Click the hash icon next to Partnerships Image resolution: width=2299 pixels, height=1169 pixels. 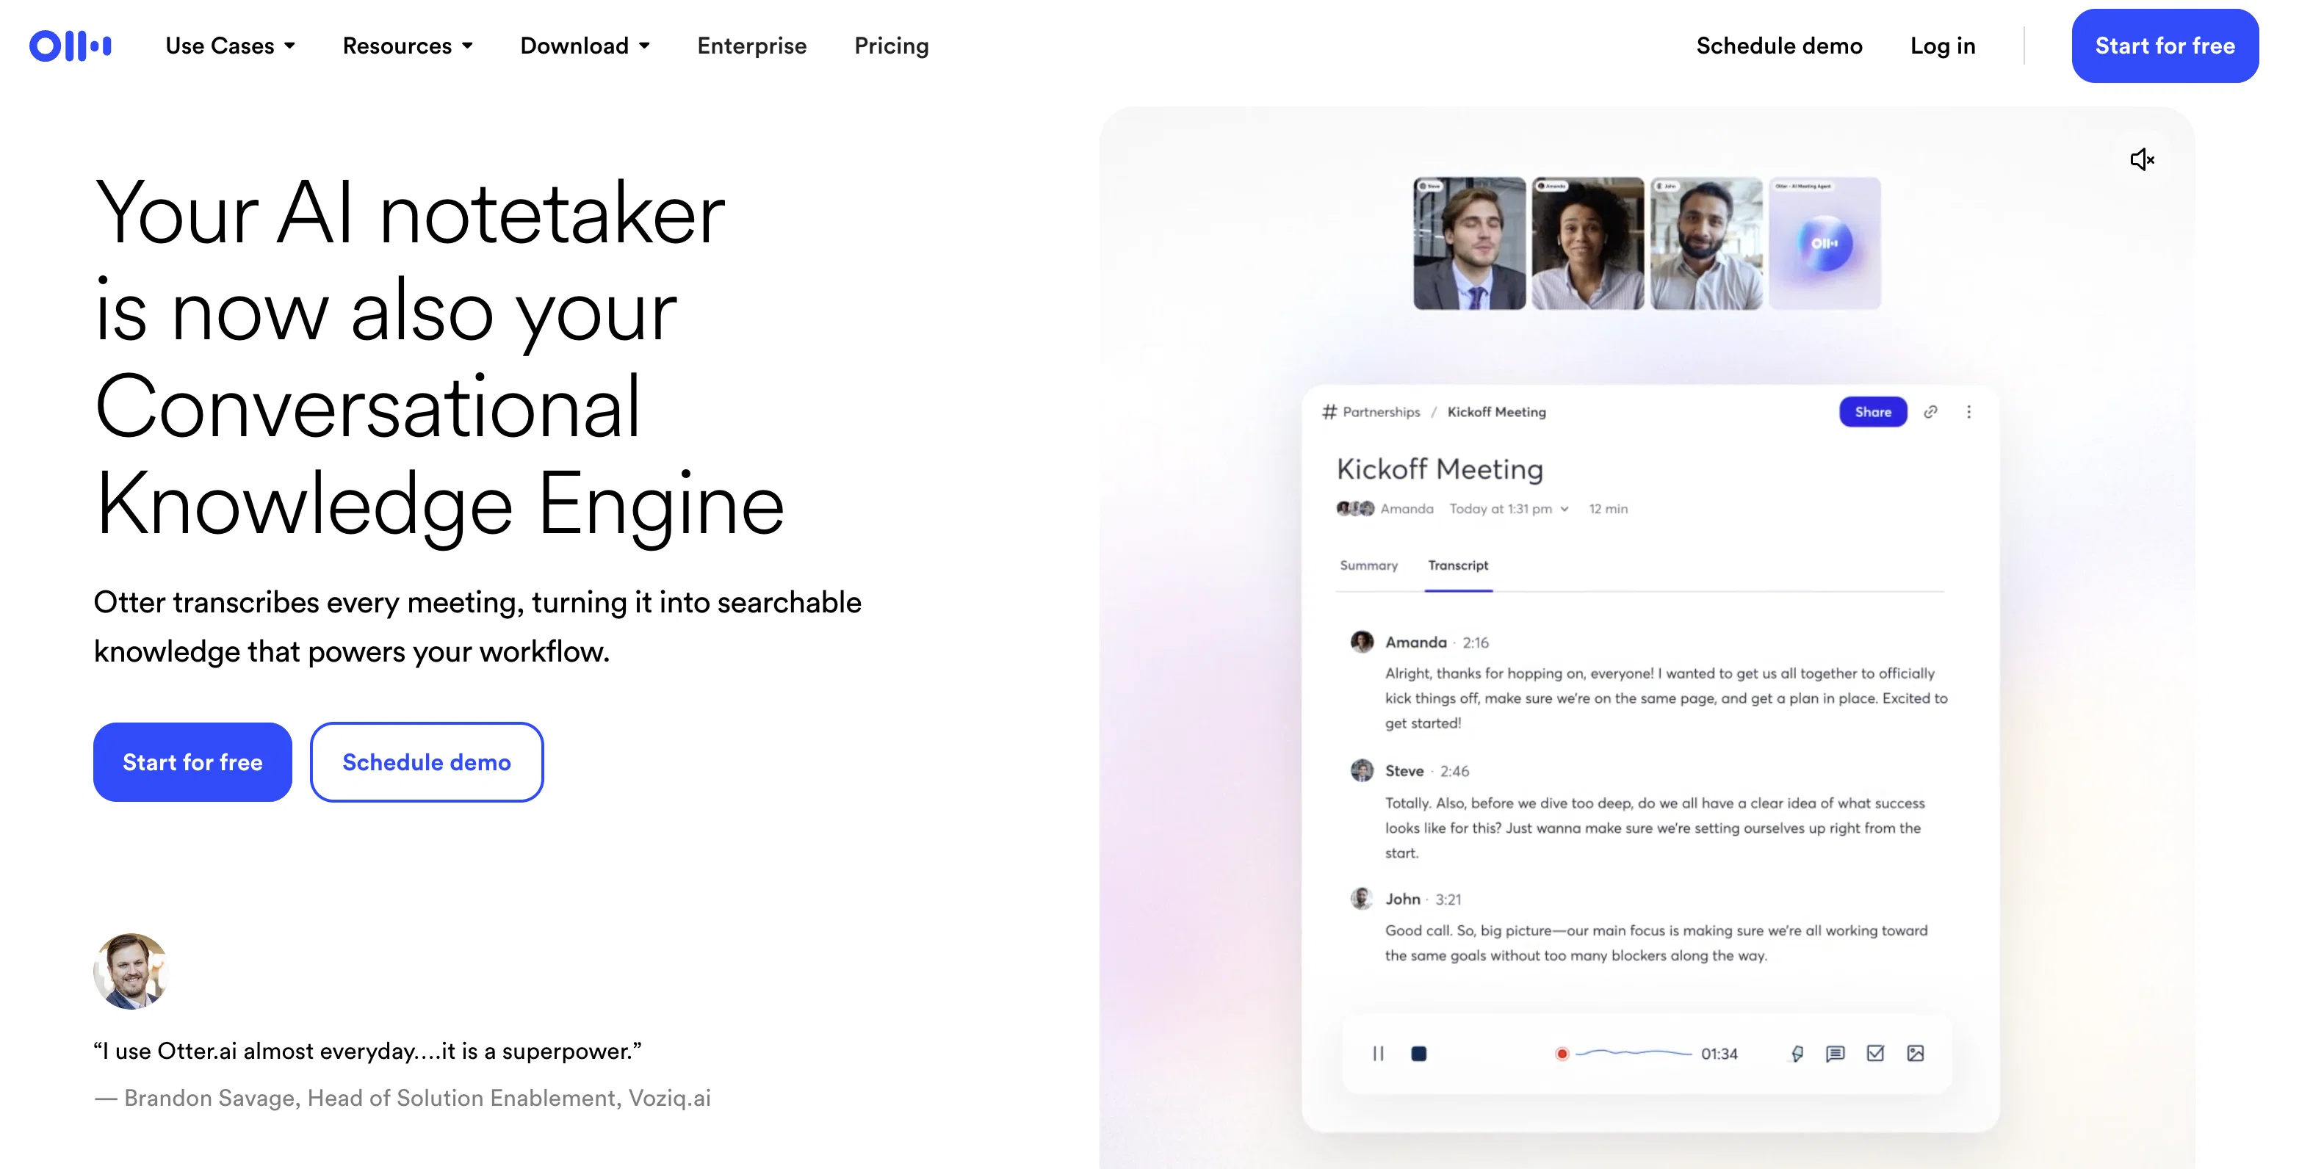[1329, 411]
